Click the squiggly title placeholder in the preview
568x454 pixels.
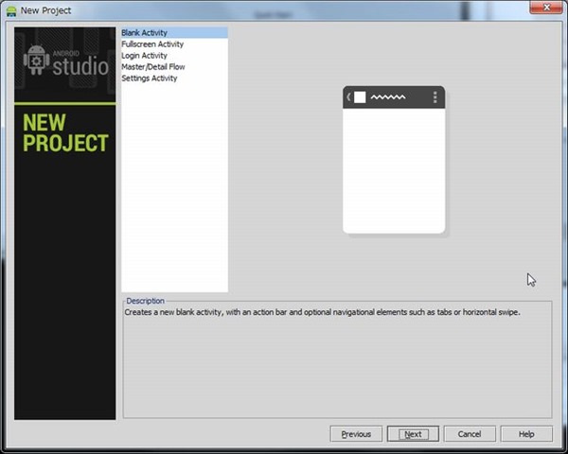click(x=387, y=97)
